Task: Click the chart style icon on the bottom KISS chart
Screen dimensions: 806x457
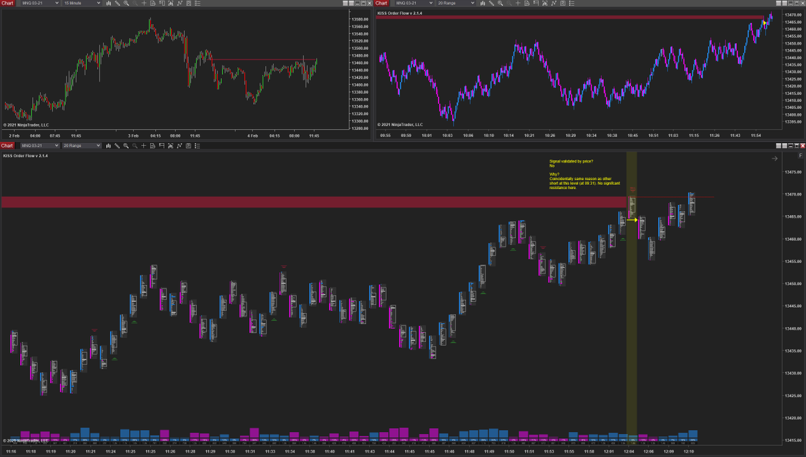Action: coord(109,145)
